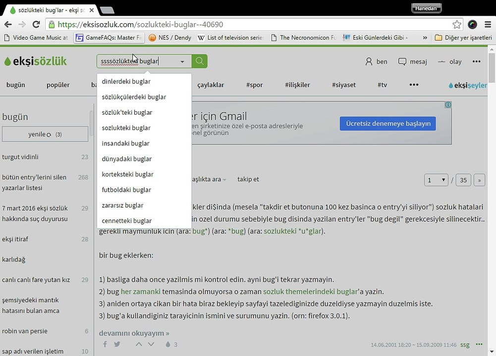496x356 pixels.
Task: Open the 'mesaj' messages link
Action: point(412,61)
